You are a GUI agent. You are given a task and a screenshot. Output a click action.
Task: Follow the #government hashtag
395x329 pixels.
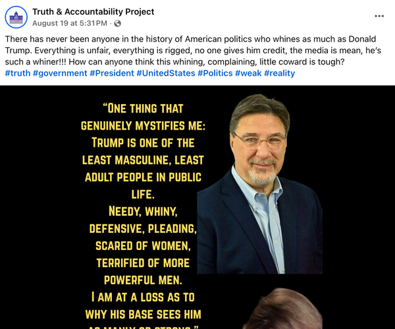(x=60, y=73)
